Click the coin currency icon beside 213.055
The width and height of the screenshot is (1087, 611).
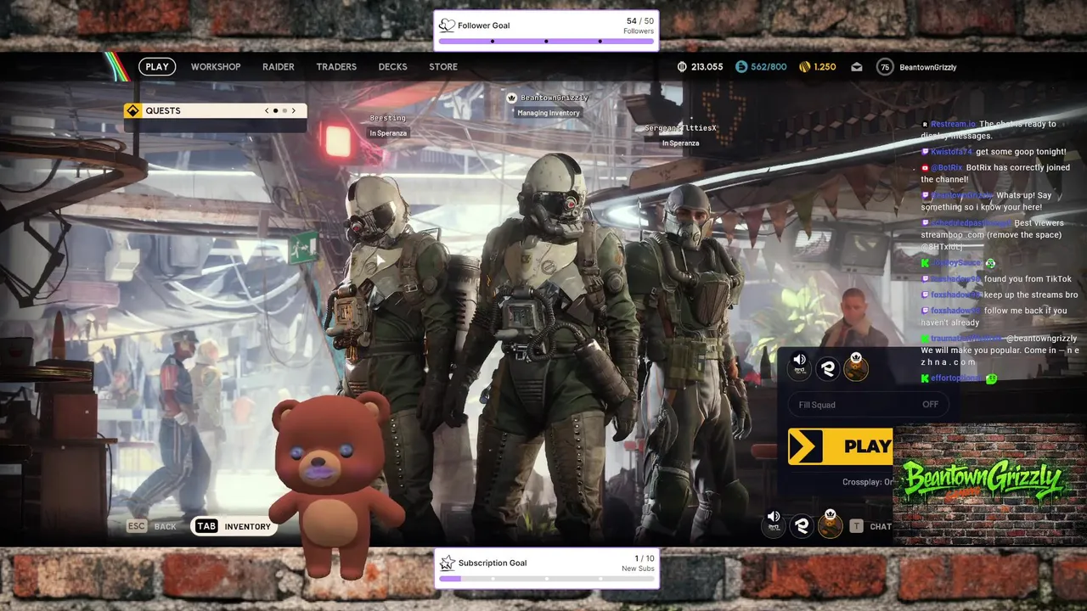point(682,67)
